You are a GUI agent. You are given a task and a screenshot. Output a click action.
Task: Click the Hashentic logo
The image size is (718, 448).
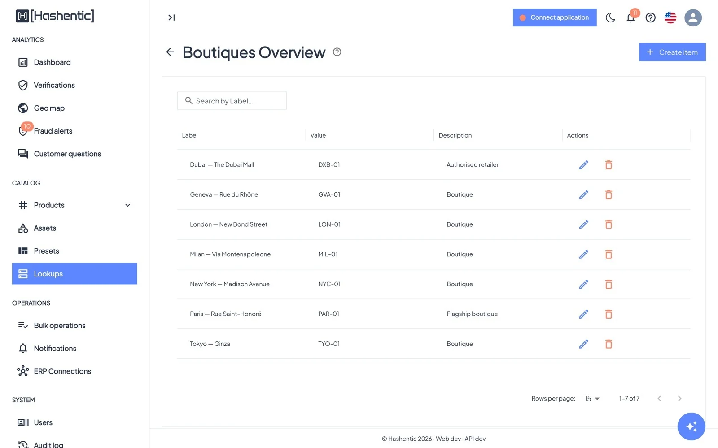click(x=55, y=16)
